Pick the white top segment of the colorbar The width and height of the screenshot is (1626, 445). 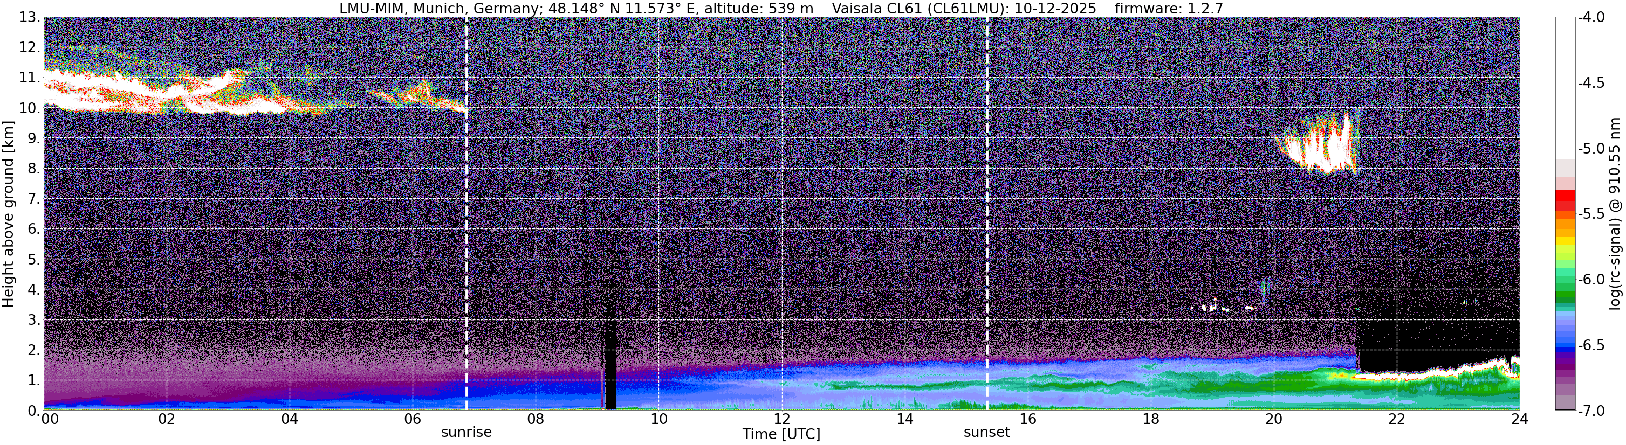point(1566,88)
